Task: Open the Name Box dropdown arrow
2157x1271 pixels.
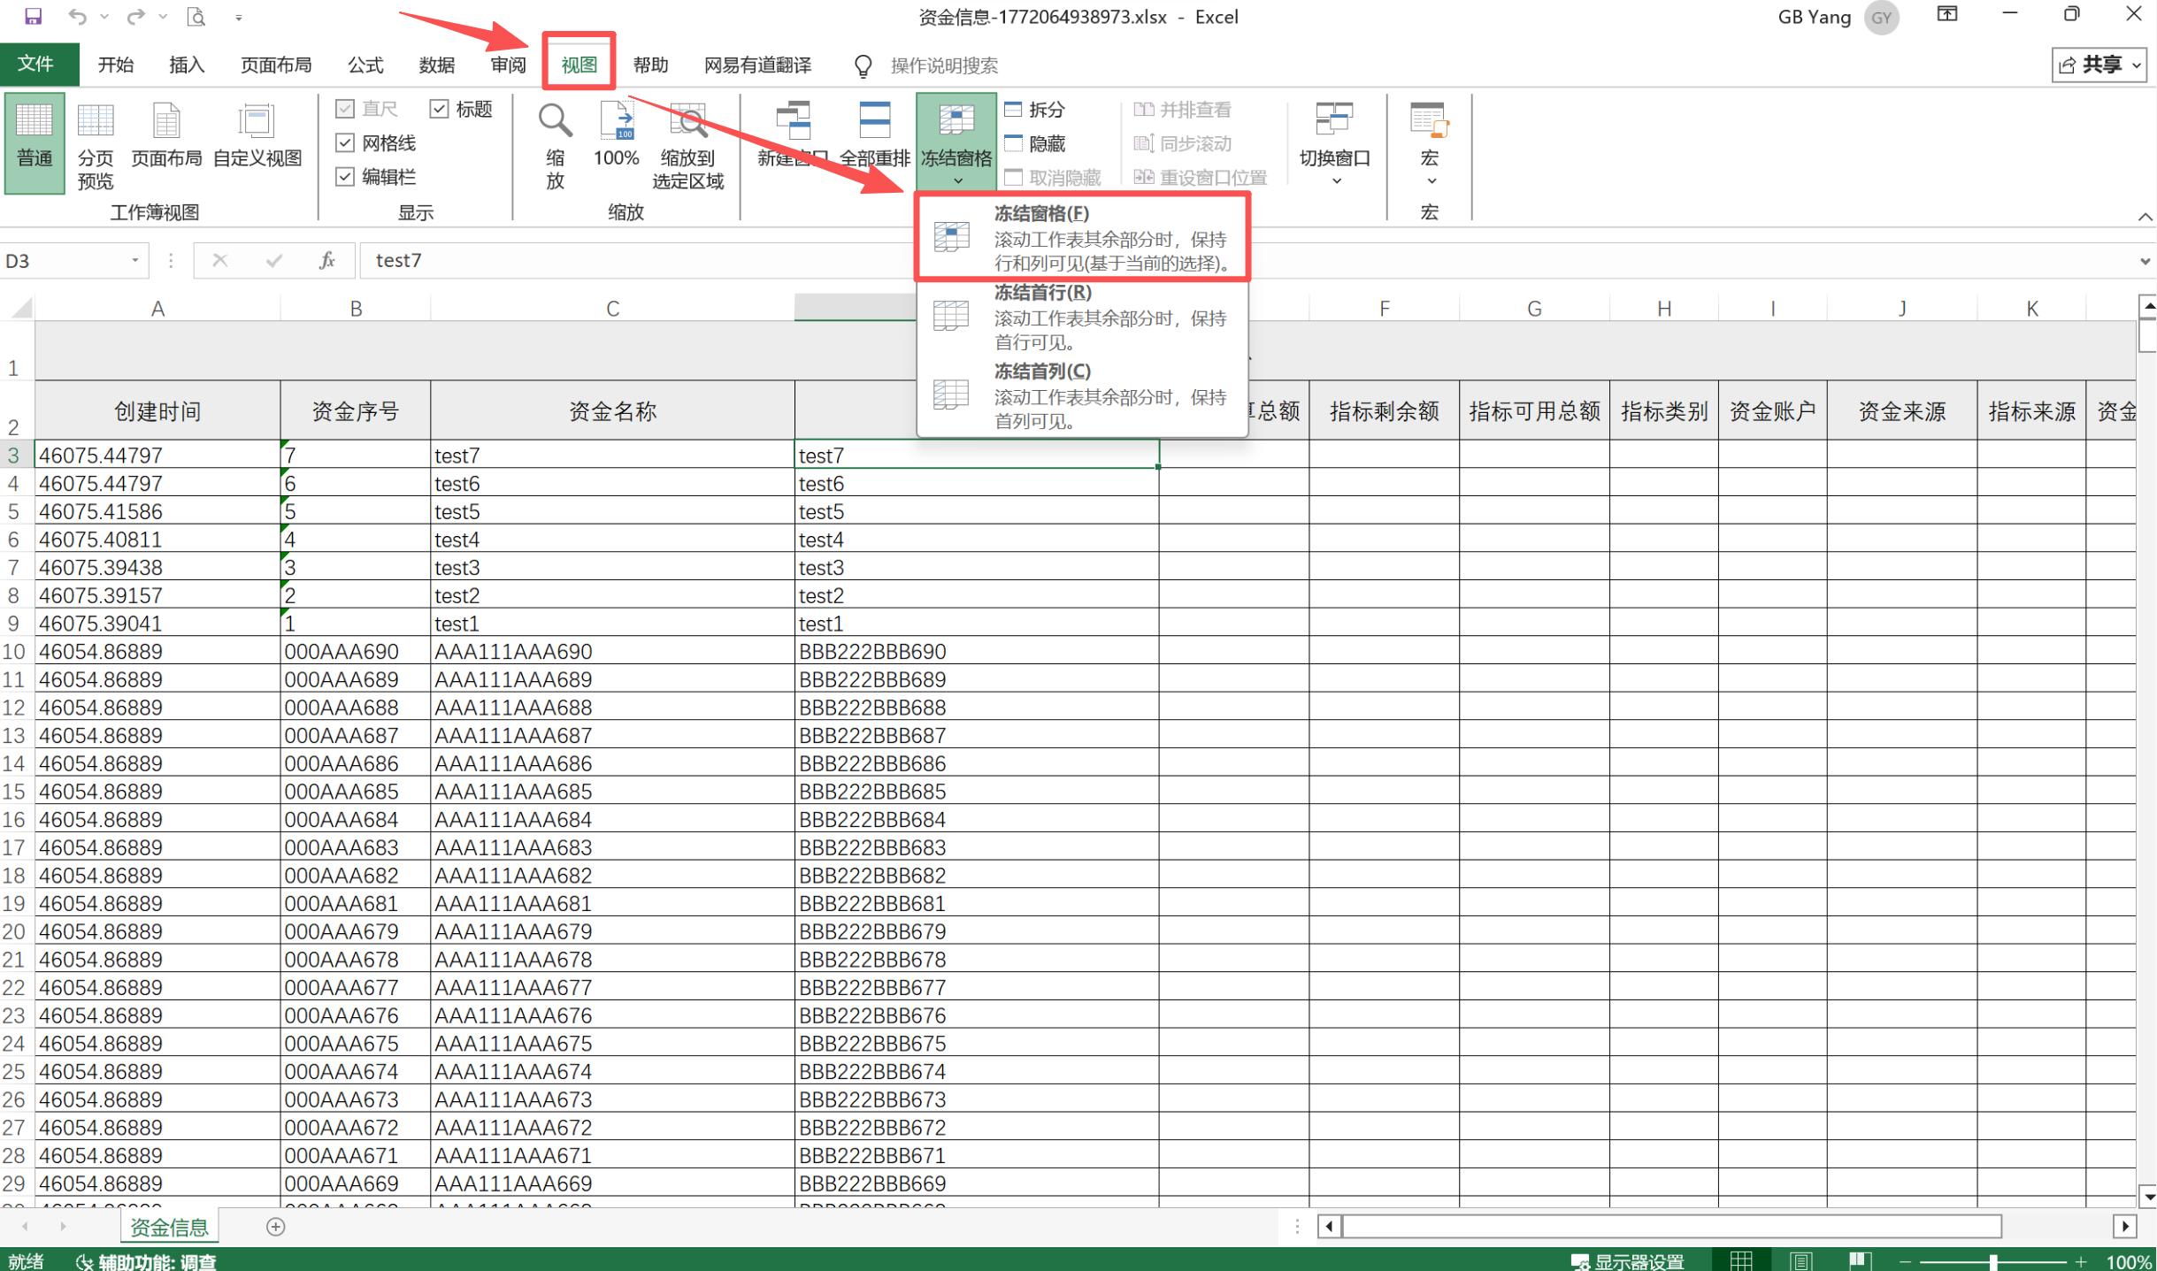Action: (135, 260)
